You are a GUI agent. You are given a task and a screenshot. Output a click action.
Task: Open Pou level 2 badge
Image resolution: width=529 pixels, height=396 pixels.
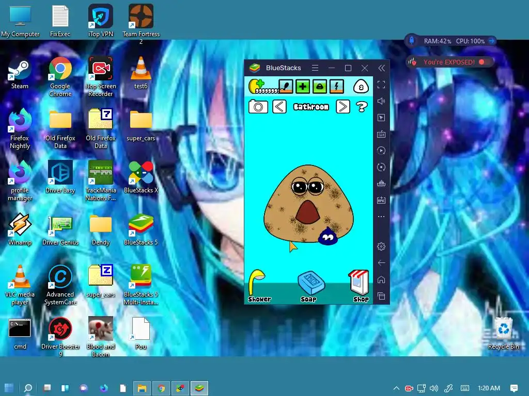click(361, 87)
